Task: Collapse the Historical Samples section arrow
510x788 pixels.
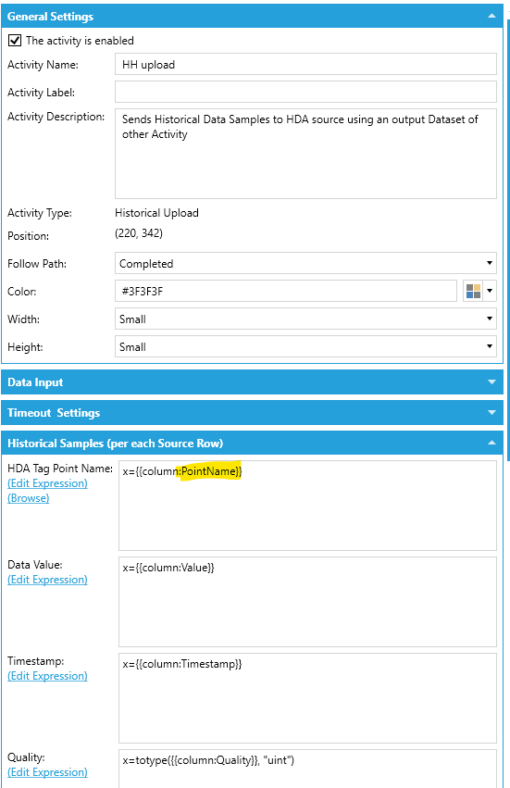Action: [x=491, y=443]
